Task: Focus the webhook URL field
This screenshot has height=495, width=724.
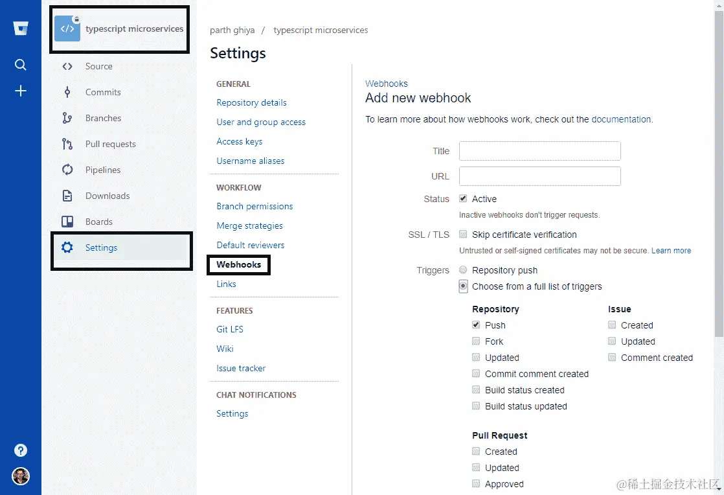Action: click(x=540, y=176)
